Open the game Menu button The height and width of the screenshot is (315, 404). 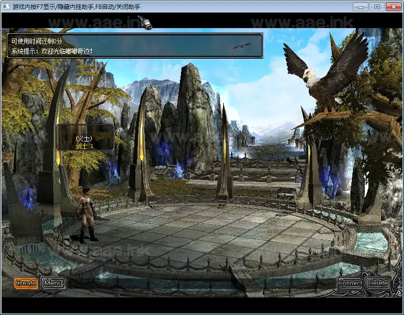click(x=53, y=283)
